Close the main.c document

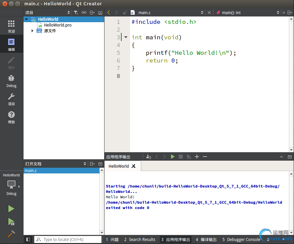coord(209,12)
